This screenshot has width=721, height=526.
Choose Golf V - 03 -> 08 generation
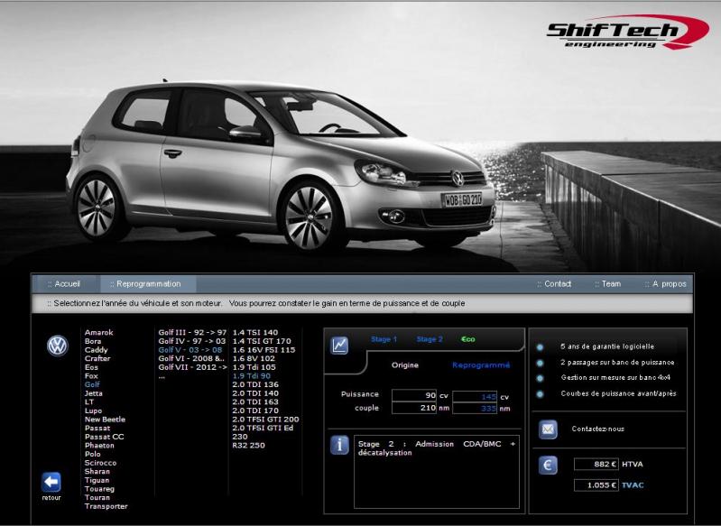click(x=190, y=350)
